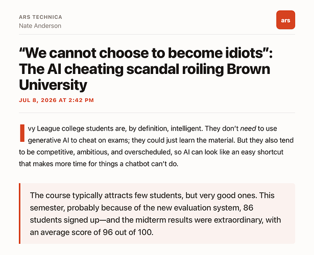Viewport: 314px width, 255px height.
Task: Click the red "ars" logo icon
Action: click(x=285, y=20)
